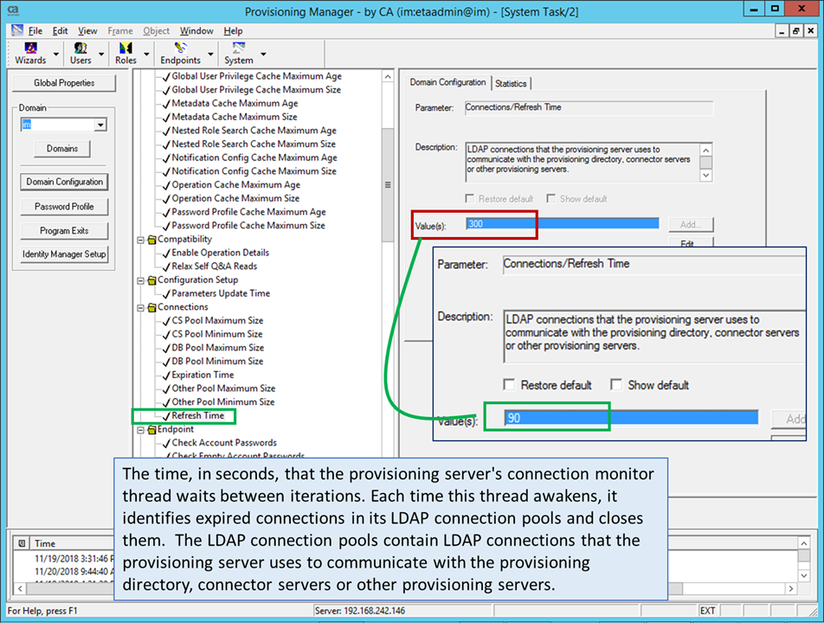Click the Identity Manager Setup button
The image size is (824, 623).
pos(64,254)
